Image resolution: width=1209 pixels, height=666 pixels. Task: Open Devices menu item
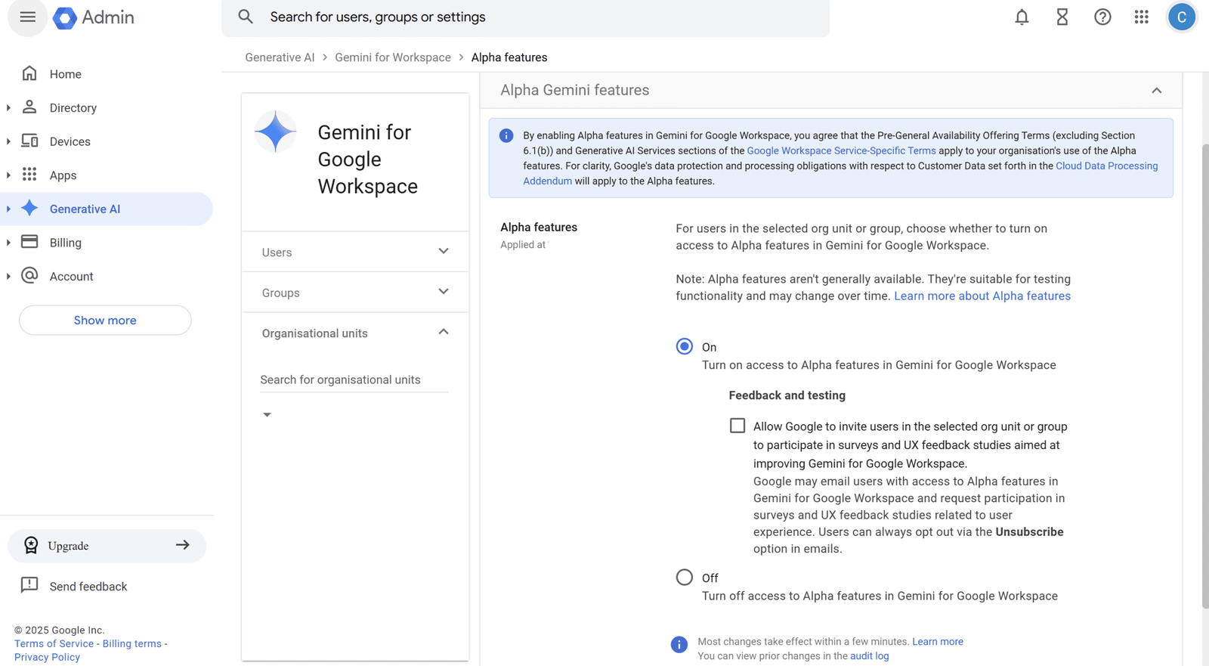tap(70, 141)
